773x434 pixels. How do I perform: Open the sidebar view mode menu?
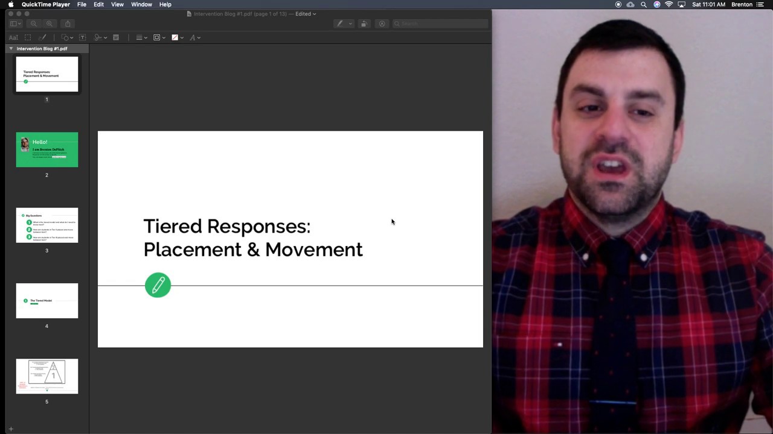pos(16,24)
